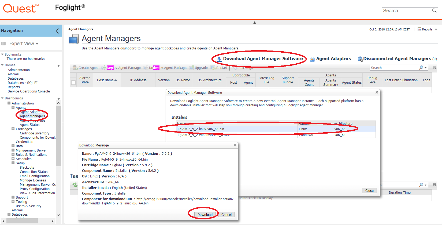This screenshot has width=442, height=225.
Task: Expand the Tooling tree node
Action: (13, 201)
